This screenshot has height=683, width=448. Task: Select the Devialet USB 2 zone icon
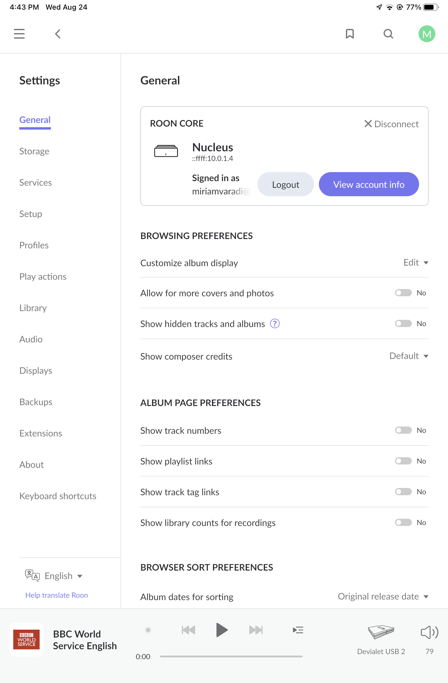[x=381, y=632]
